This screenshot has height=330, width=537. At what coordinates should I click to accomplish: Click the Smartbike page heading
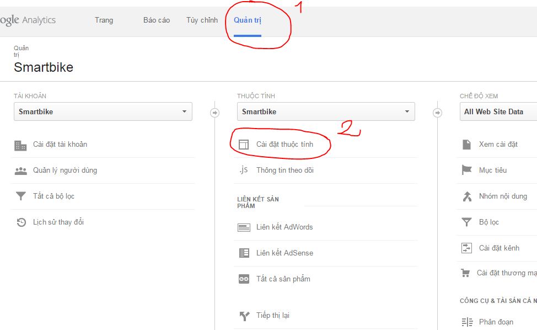[44, 67]
